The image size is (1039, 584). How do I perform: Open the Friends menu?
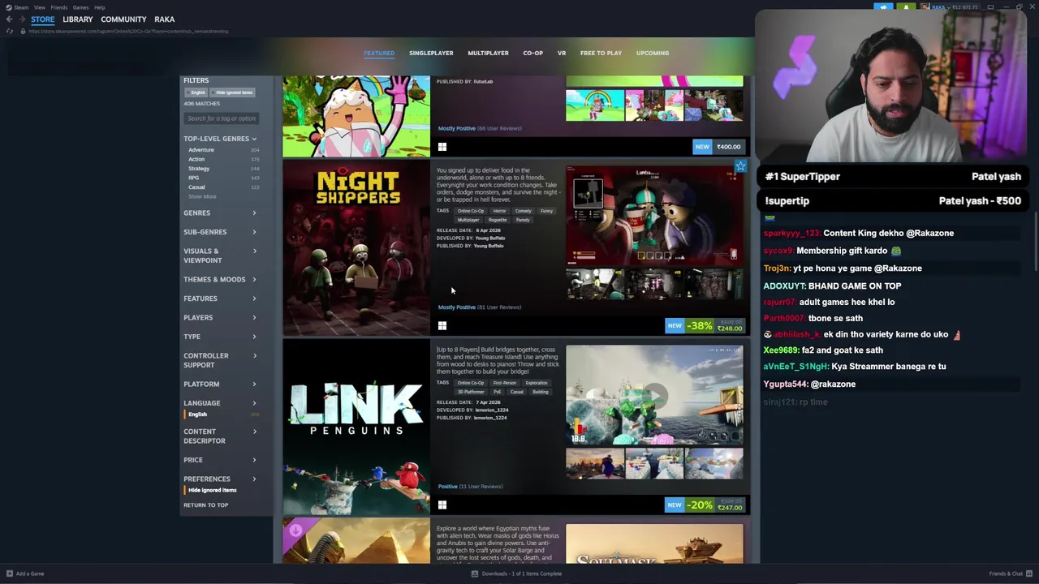59,7
